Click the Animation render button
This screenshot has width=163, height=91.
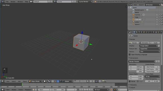[x=144, y=43]
